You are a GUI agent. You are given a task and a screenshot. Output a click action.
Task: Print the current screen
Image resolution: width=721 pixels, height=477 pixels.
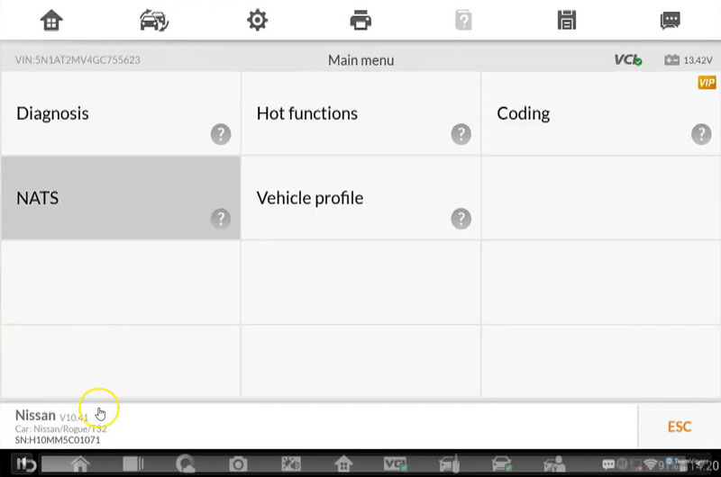(x=360, y=20)
